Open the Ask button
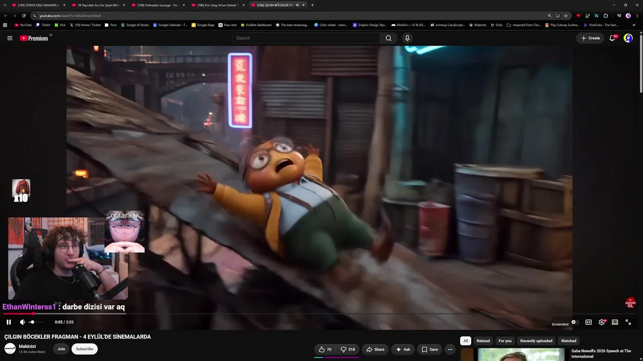 coord(403,349)
